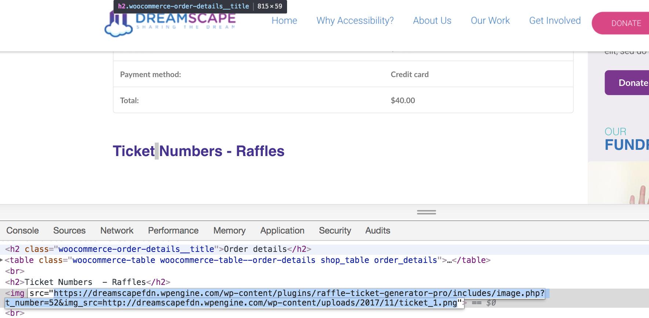
Task: Switch to the Network tab
Action: tap(117, 231)
